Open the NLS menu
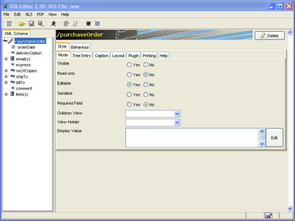295x221 pixels. [29, 15]
